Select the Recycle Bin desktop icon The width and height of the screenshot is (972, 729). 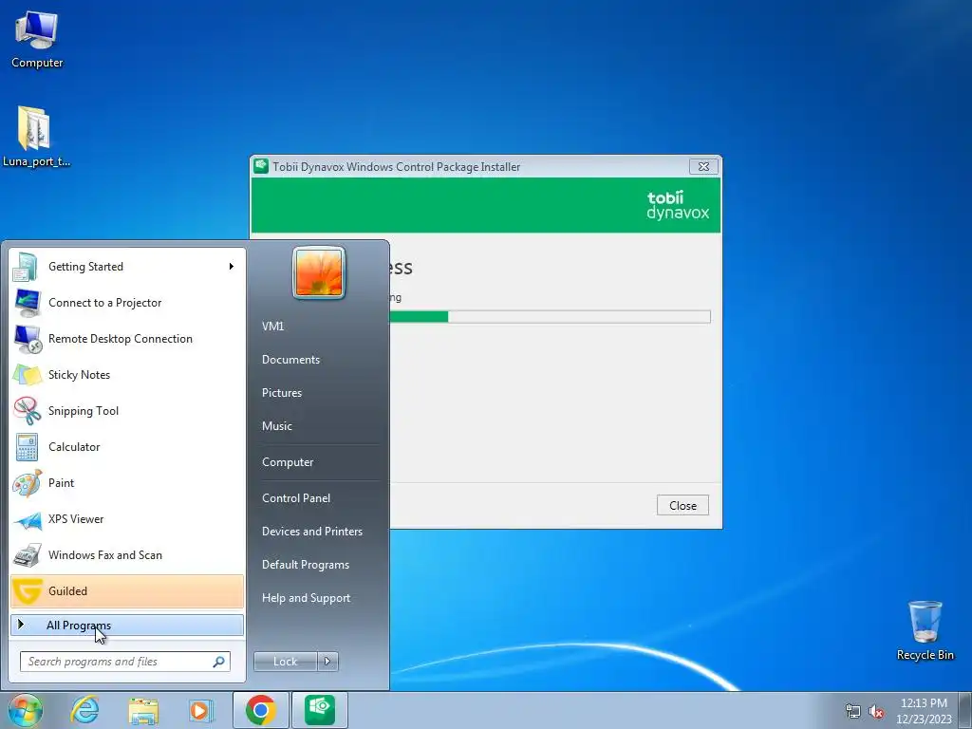pyautogui.click(x=925, y=630)
